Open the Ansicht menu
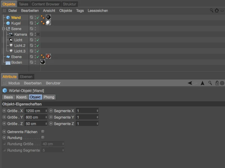225x168 pixels. click(x=49, y=11)
